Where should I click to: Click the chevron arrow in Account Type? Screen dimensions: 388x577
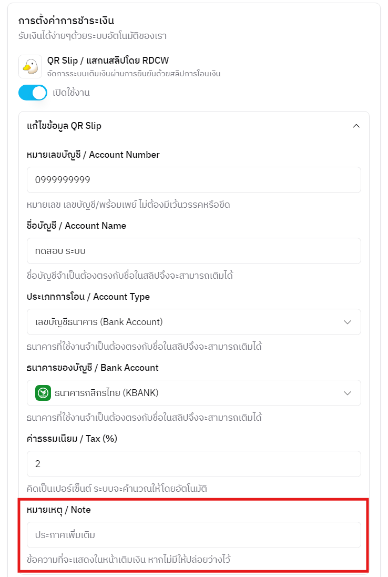(347, 322)
